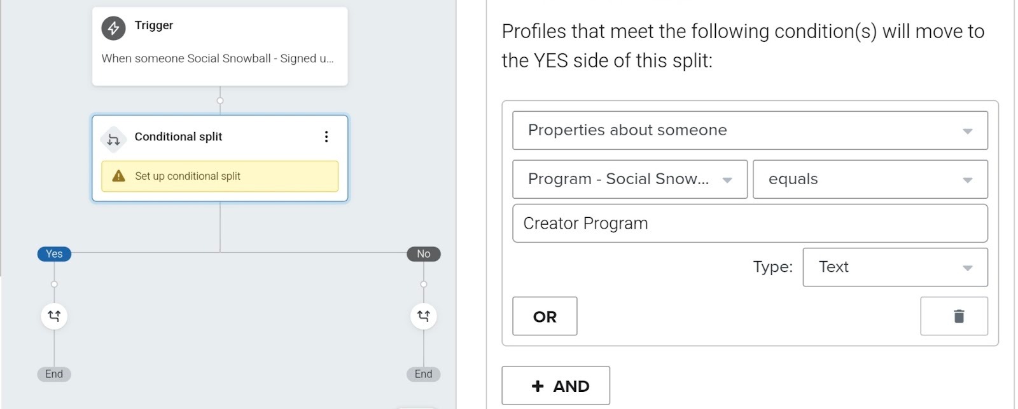Click the End node under the No branch
Screen dimensions: 1018x409
pyautogui.click(x=423, y=374)
